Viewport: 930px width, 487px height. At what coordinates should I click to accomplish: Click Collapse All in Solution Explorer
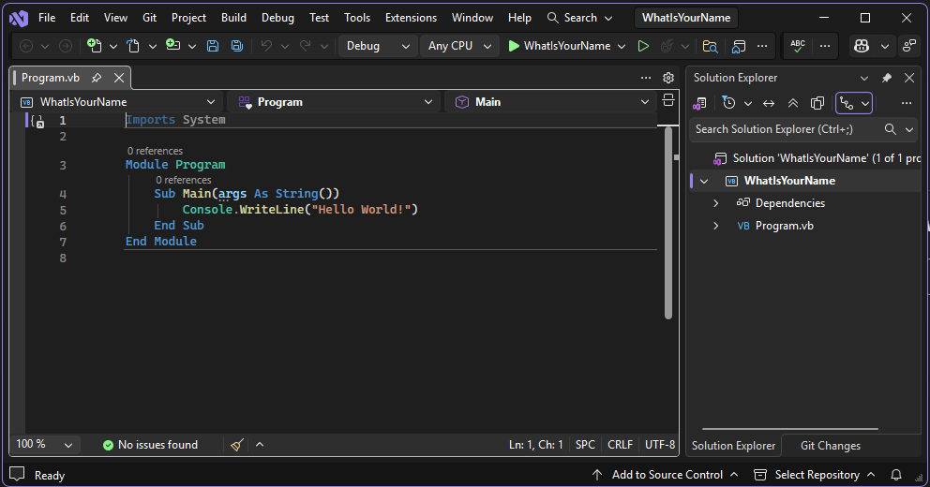click(x=793, y=103)
